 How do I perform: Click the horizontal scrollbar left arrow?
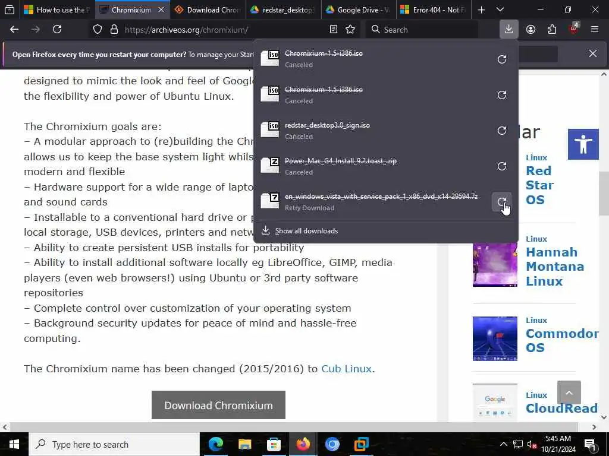click(5, 427)
